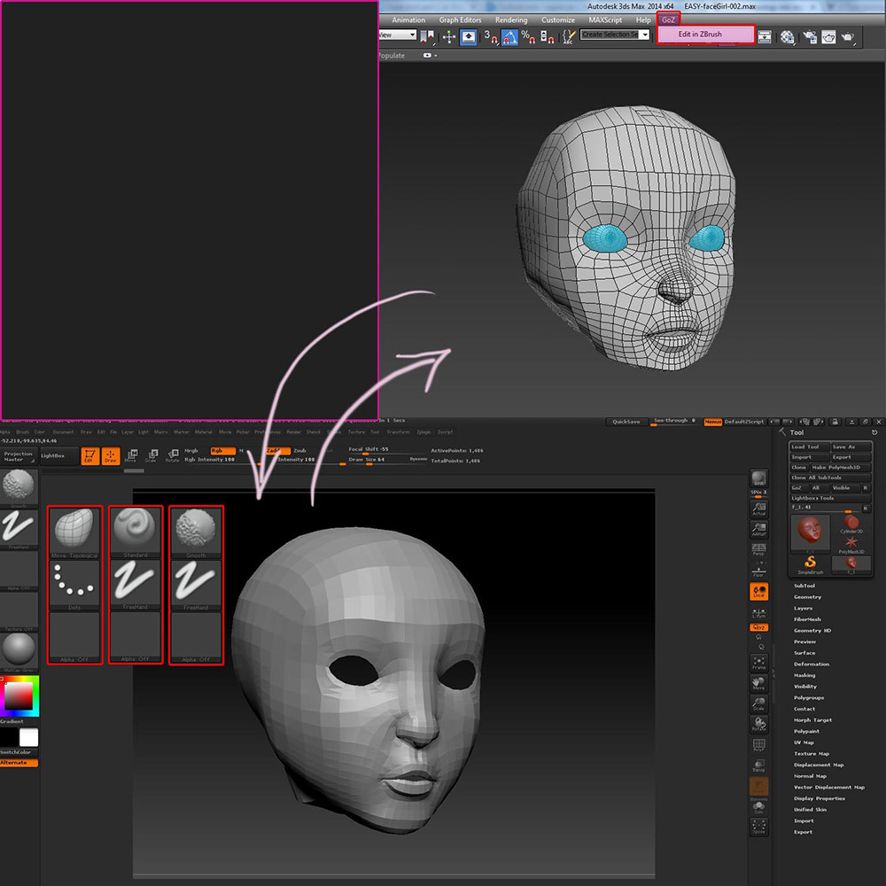
Task: Click the red head tool thumbnail
Action: point(808,532)
